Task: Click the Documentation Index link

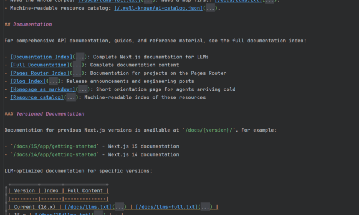Action: tap(41, 57)
